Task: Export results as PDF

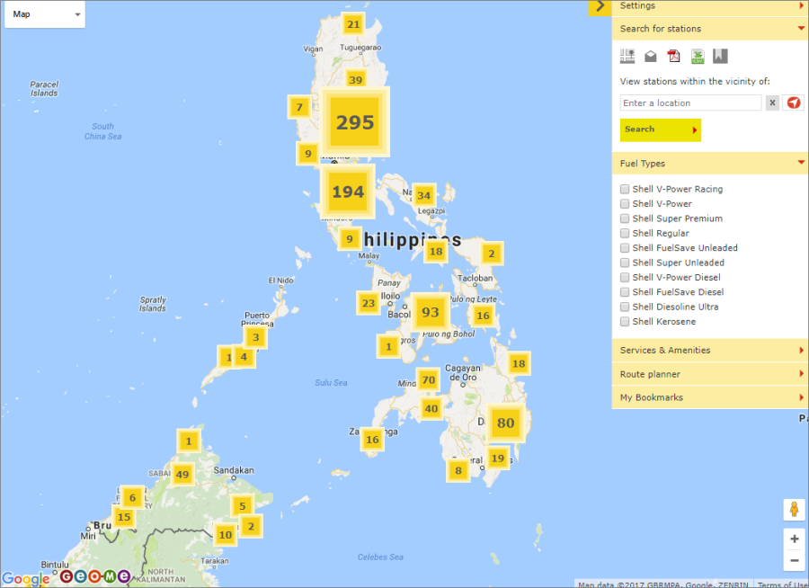Action: (x=674, y=56)
